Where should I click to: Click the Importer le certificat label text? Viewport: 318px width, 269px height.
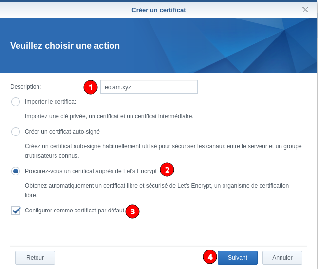point(50,102)
